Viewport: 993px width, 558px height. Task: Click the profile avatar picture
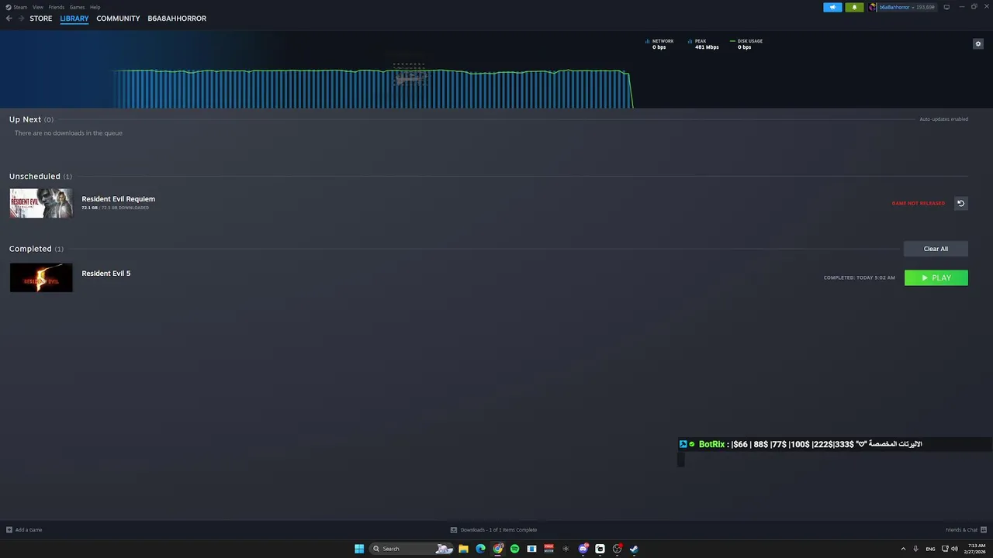coord(873,7)
